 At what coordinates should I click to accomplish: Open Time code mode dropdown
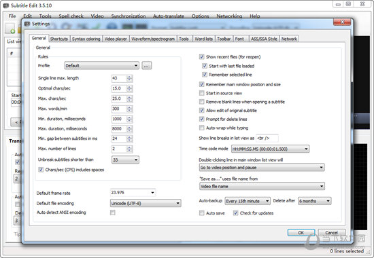(270, 149)
